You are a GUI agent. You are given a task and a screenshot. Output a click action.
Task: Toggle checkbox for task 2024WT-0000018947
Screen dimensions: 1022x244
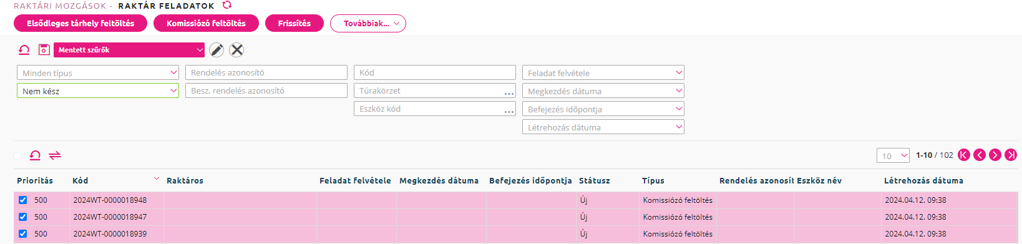23,217
